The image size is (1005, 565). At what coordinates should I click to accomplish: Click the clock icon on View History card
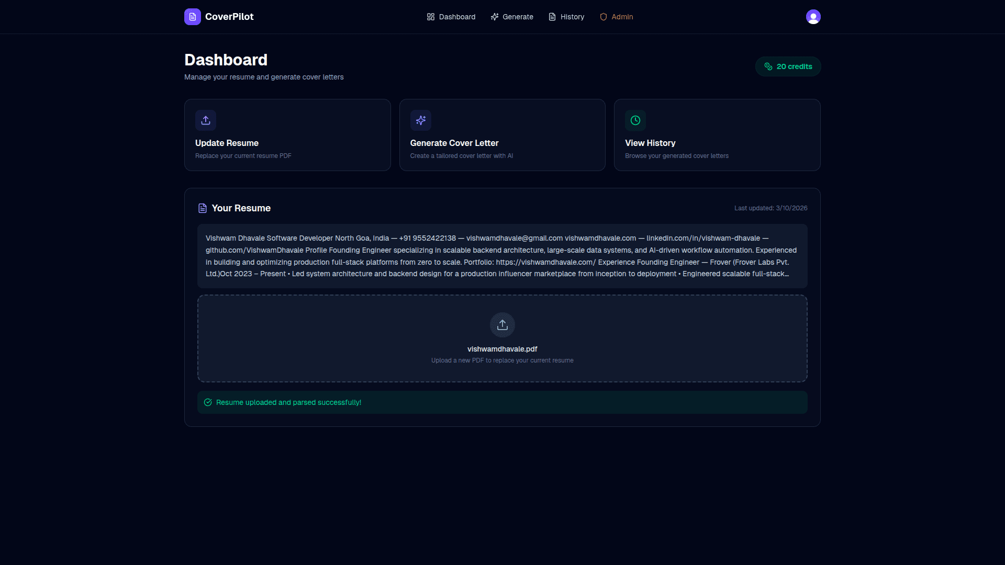coord(635,120)
